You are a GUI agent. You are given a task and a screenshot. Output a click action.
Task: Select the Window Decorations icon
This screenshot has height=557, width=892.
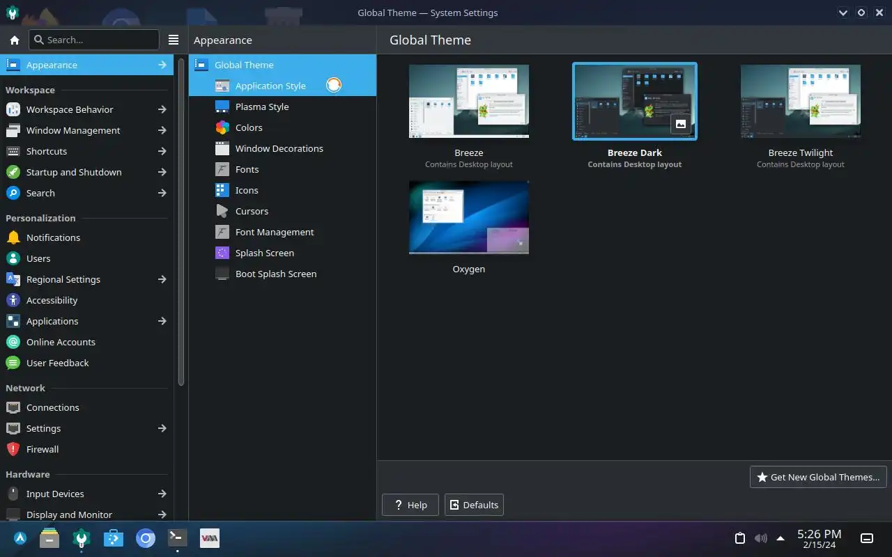222,148
